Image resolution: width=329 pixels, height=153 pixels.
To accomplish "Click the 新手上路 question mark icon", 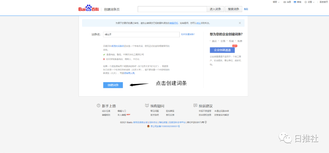I will pos(98,106).
